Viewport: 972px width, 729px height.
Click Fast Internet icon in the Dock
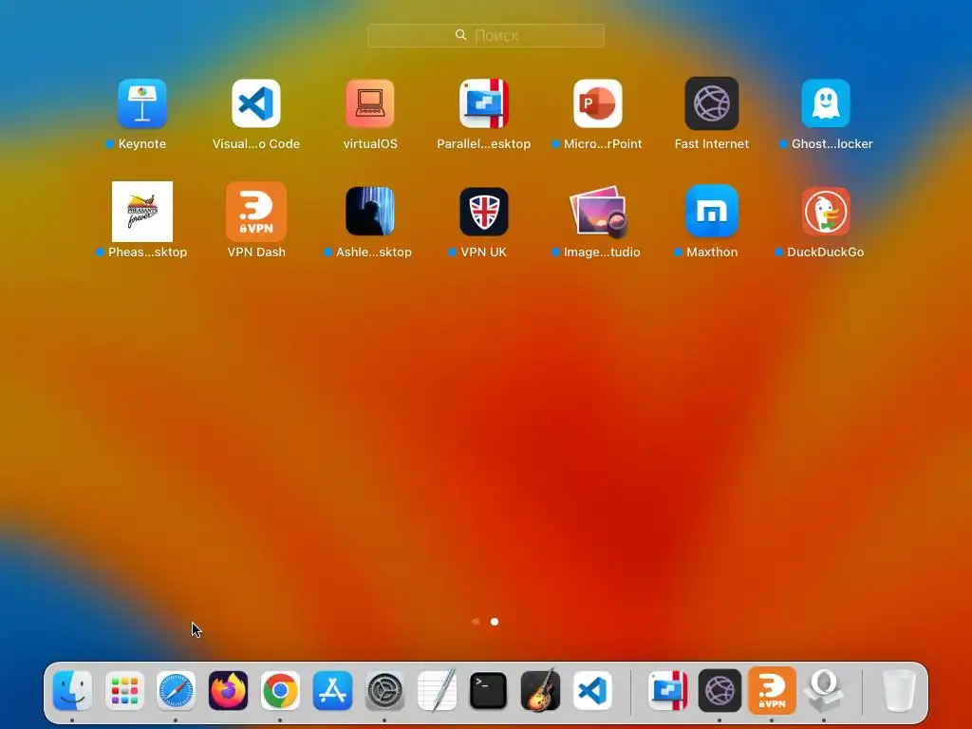tap(720, 690)
